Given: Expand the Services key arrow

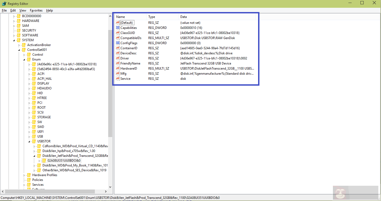Looking at the screenshot, I should (24, 185).
